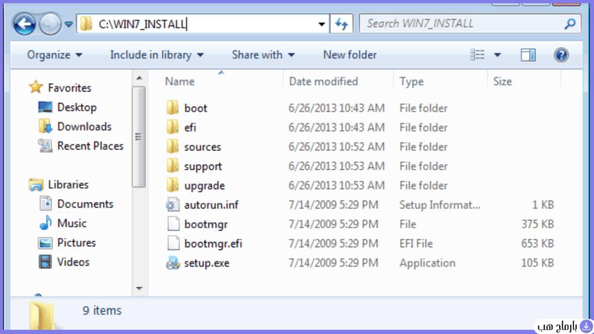This screenshot has height=334, width=594.
Task: Select Libraries in the navigation pane
Action: tap(68, 184)
